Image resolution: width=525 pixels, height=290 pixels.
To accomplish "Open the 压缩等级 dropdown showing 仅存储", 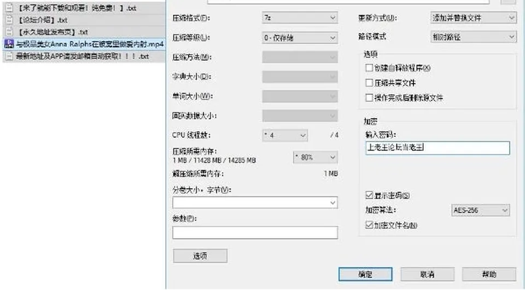I will coord(300,38).
